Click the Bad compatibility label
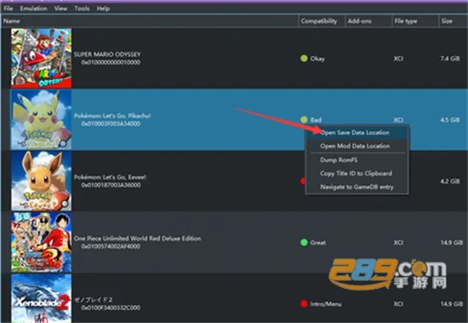This screenshot has width=468, height=323. (x=316, y=120)
